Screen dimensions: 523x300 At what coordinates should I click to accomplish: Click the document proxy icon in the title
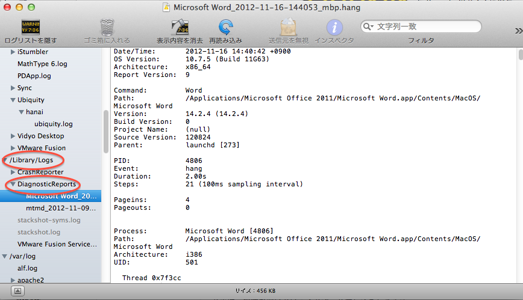(x=166, y=7)
